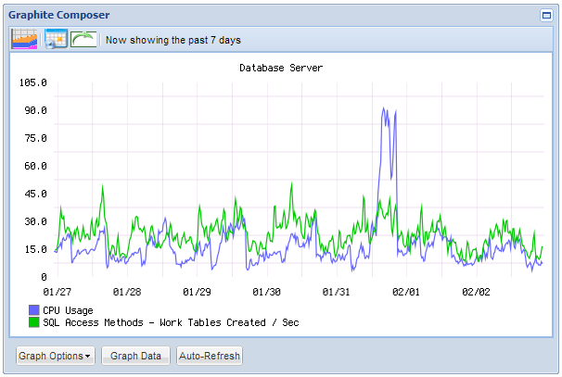Expand the Graph Options dropdown
Screen dimensions: 562x377
point(56,356)
